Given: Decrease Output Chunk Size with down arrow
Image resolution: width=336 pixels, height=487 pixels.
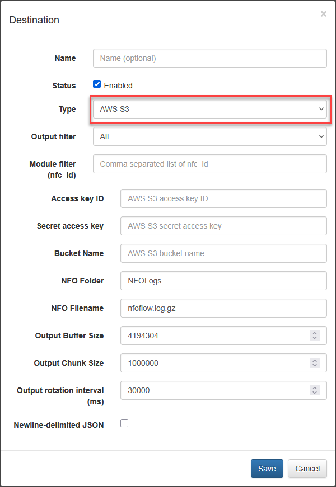Looking at the screenshot, I should point(315,365).
